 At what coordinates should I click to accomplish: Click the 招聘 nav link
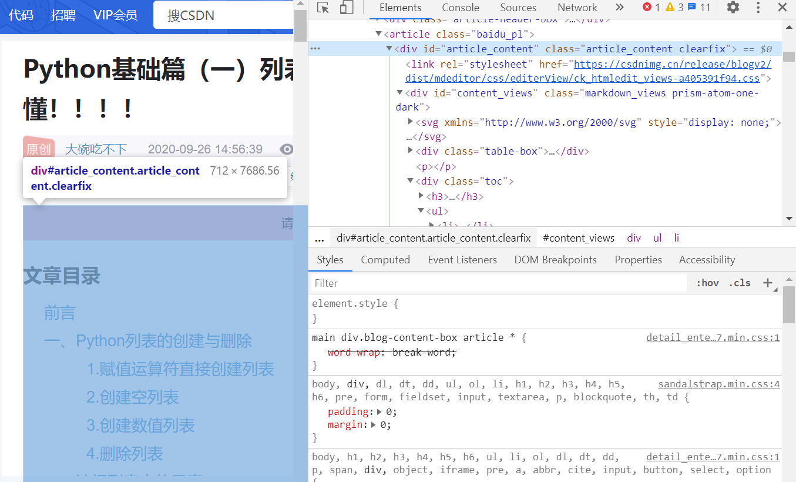coord(63,15)
